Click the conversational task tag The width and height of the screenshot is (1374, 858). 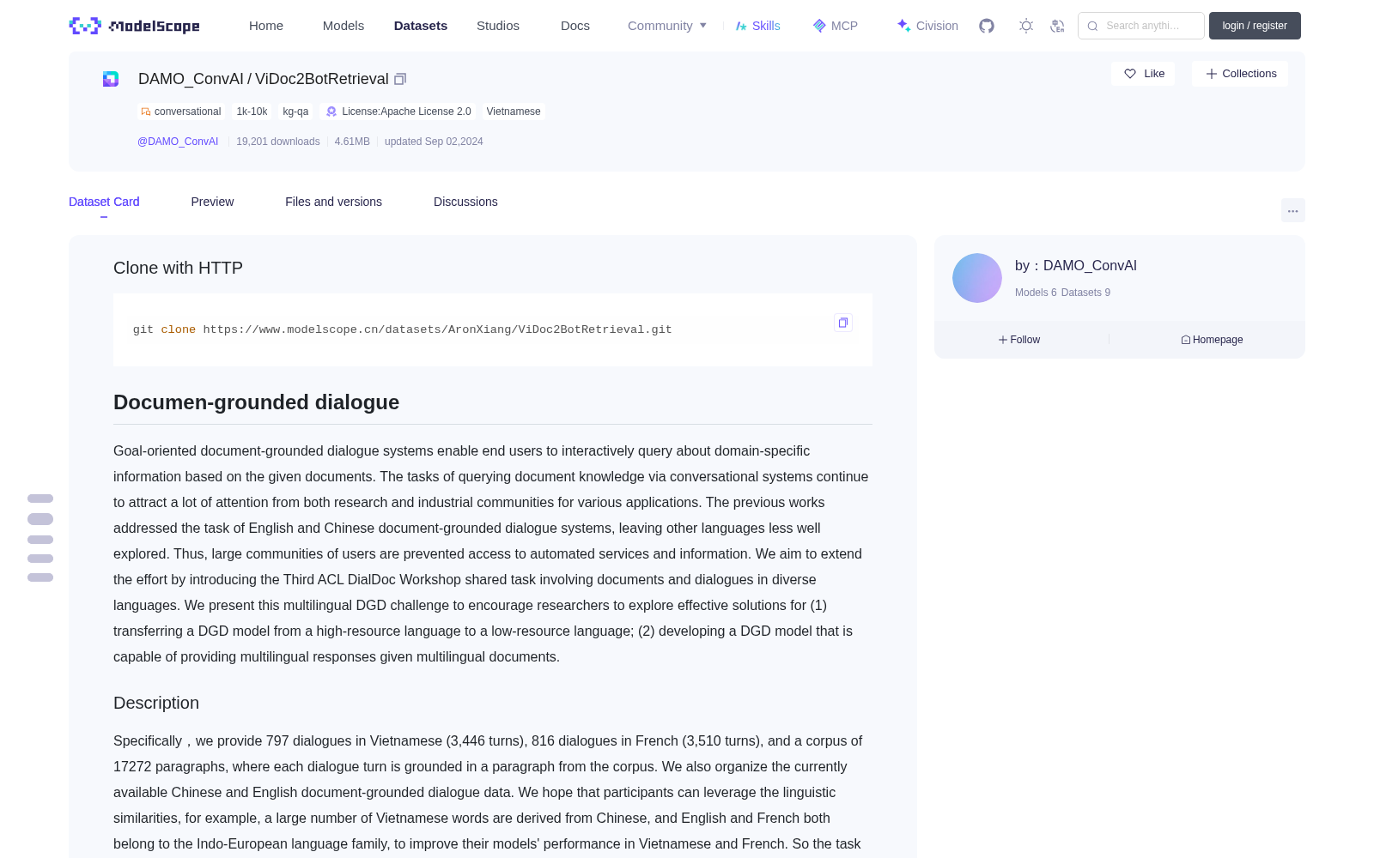click(181, 112)
